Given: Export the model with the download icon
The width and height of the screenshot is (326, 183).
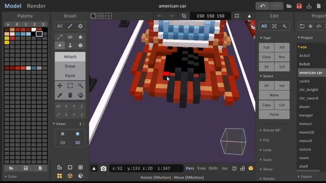Looking at the screenshot, I should (309, 6).
